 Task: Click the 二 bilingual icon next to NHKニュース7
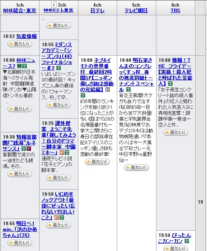pyautogui.click(x=19, y=66)
